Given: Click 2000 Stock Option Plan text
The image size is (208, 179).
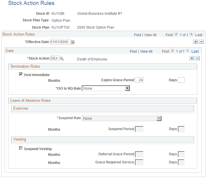Looking at the screenshot, I should point(96,27).
